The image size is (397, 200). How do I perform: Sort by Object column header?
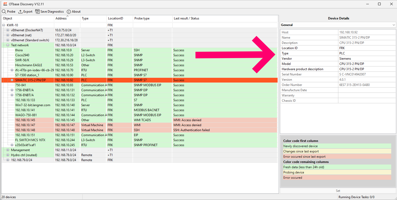tap(28, 18)
